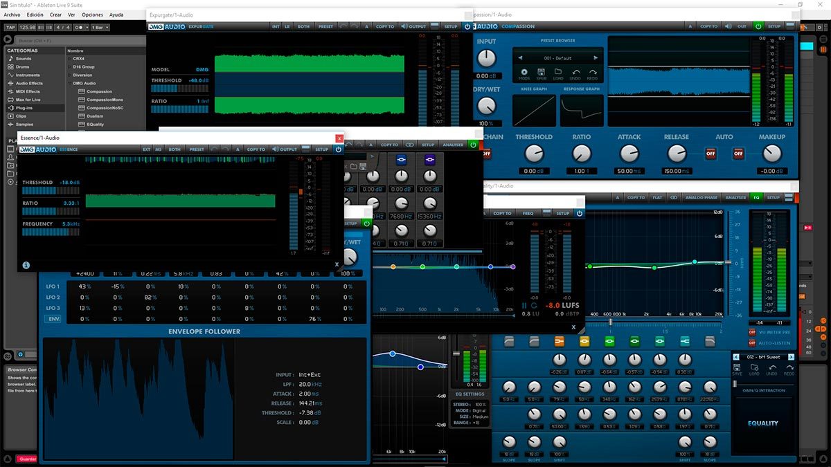The image size is (831, 467).
Task: Open the Ver menu
Action: coord(71,15)
